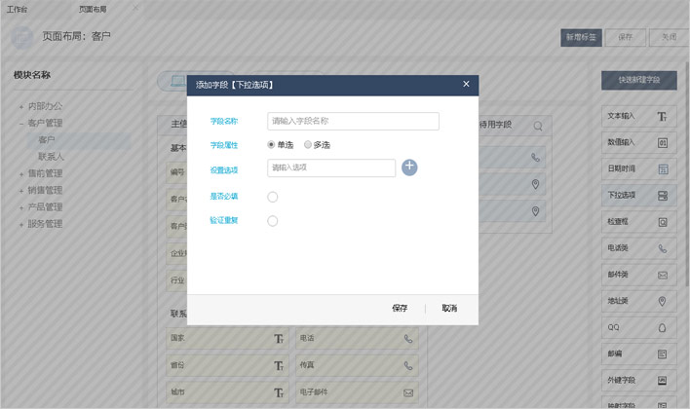Click the 字段名称 input field
The height and width of the screenshot is (409, 690).
(x=353, y=122)
